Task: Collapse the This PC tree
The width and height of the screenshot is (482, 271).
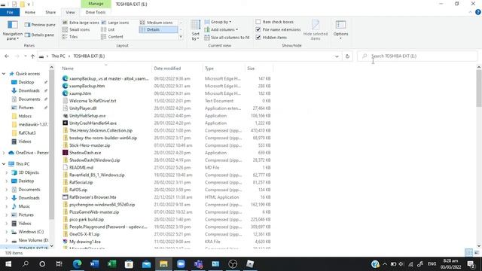Action: [4, 164]
